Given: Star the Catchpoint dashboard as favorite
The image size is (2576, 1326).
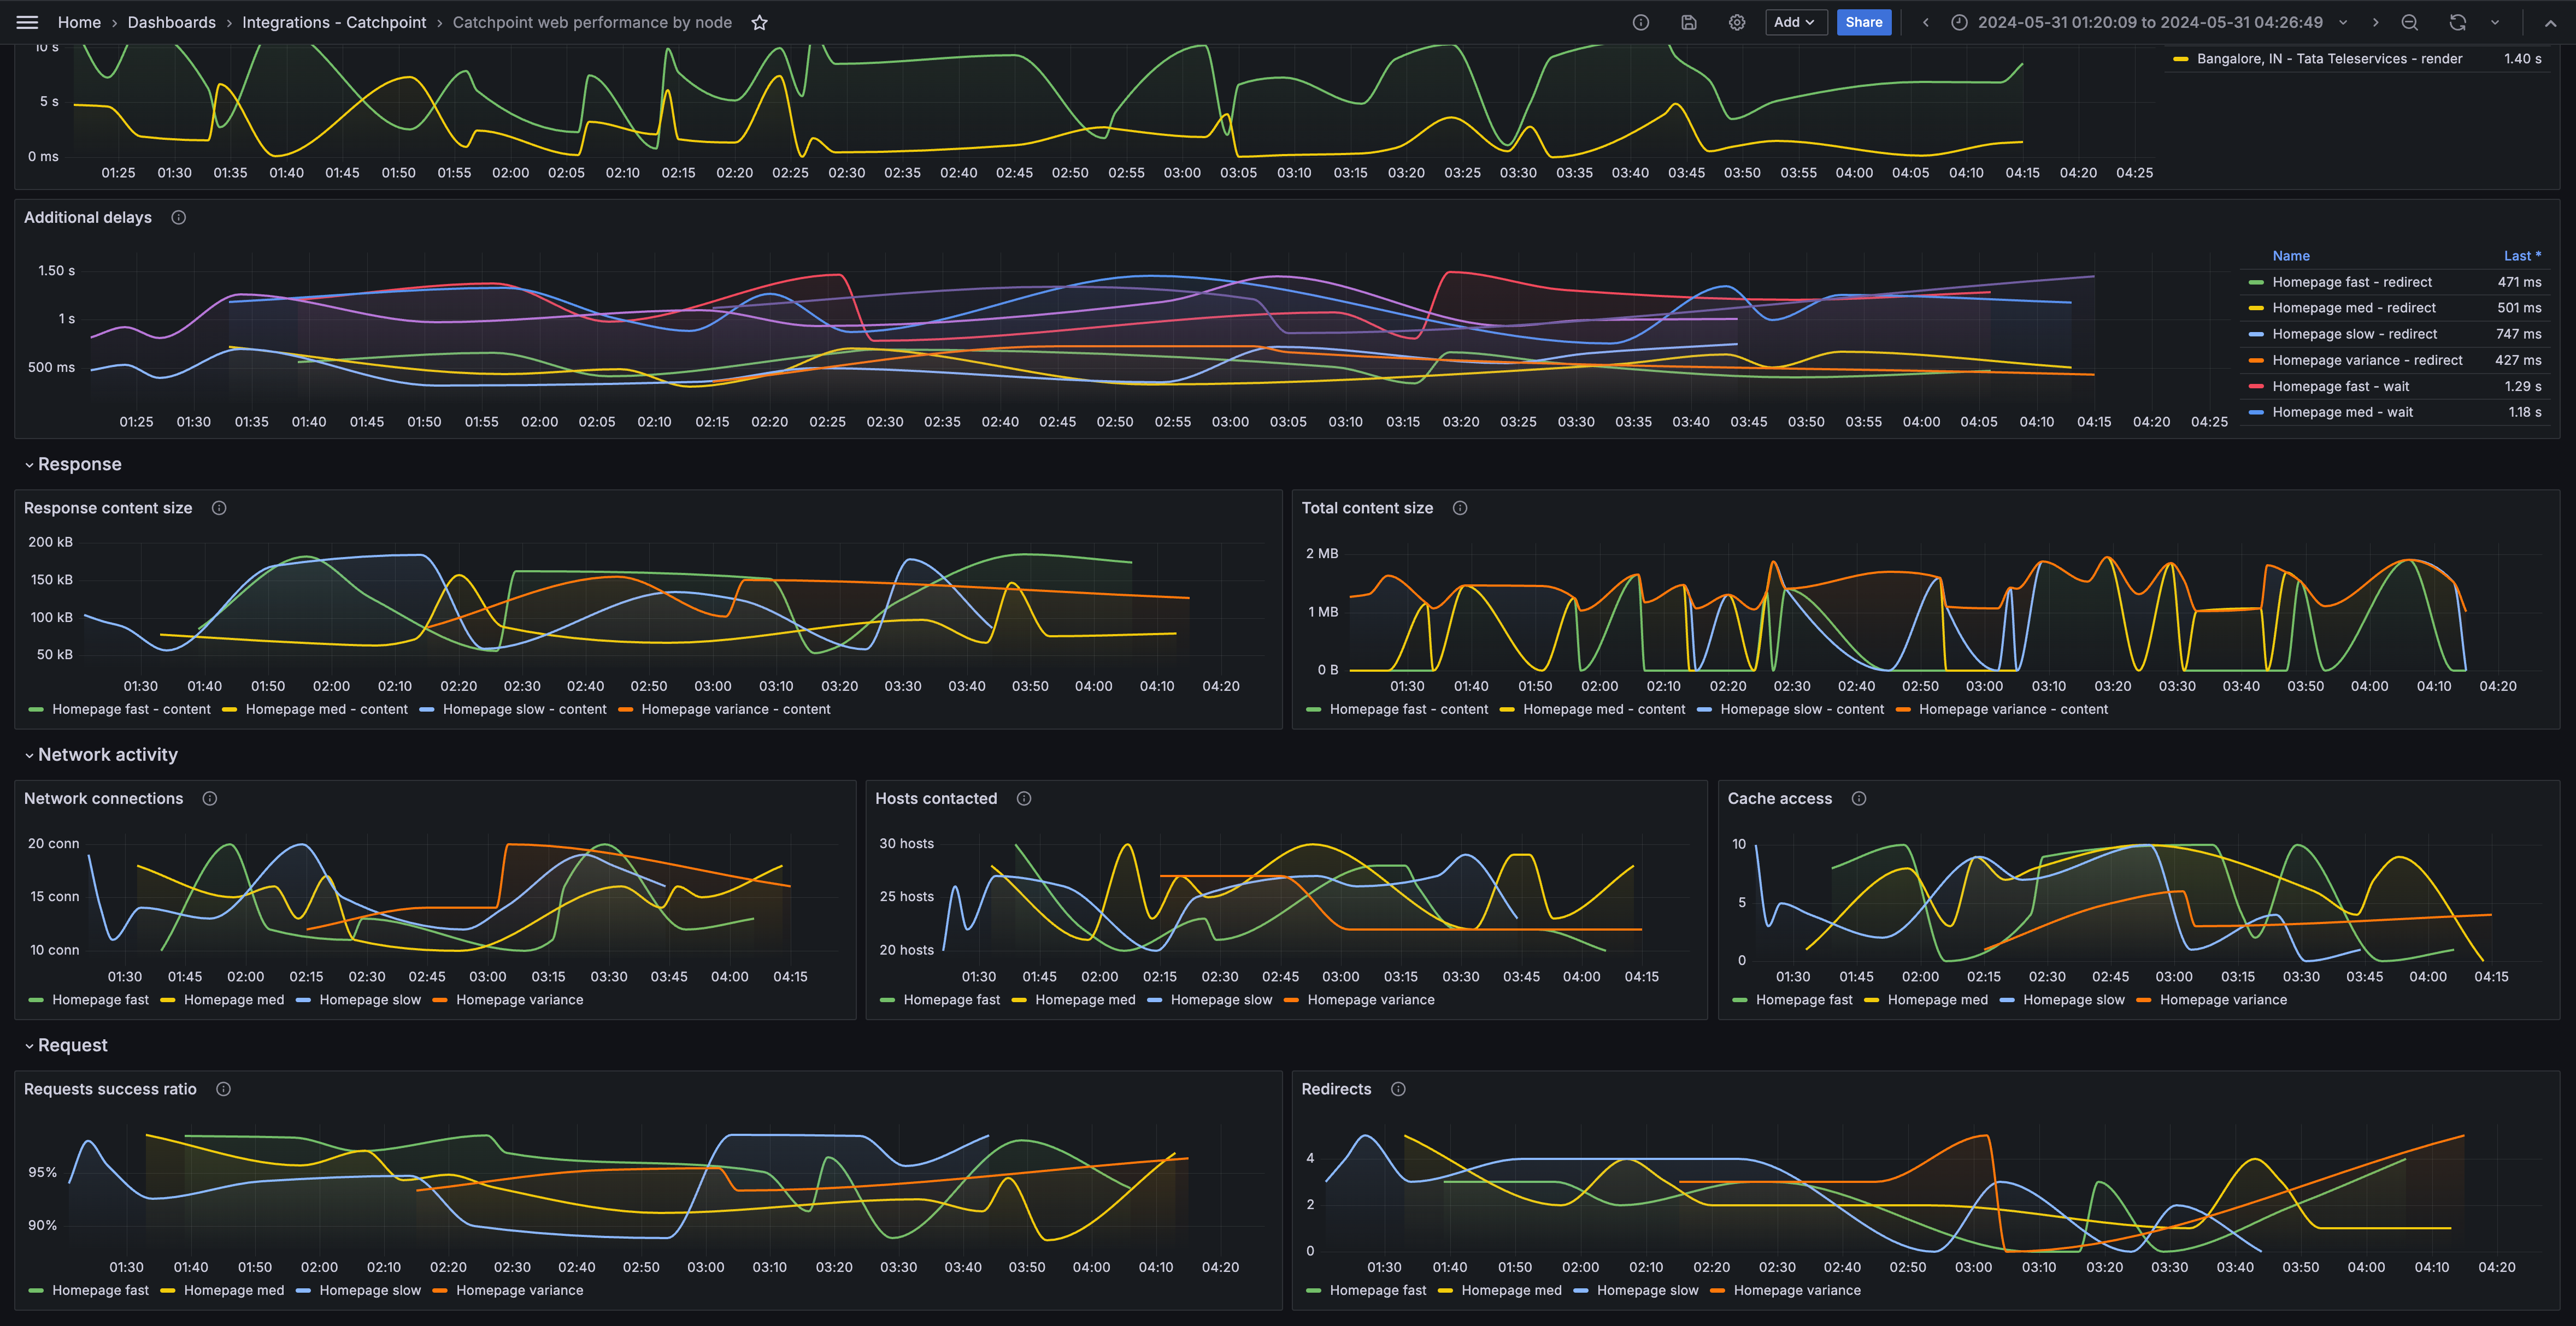Looking at the screenshot, I should click(760, 22).
